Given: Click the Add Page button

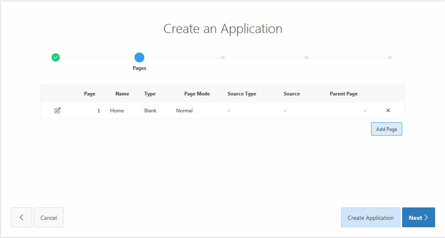Looking at the screenshot, I should (x=386, y=129).
